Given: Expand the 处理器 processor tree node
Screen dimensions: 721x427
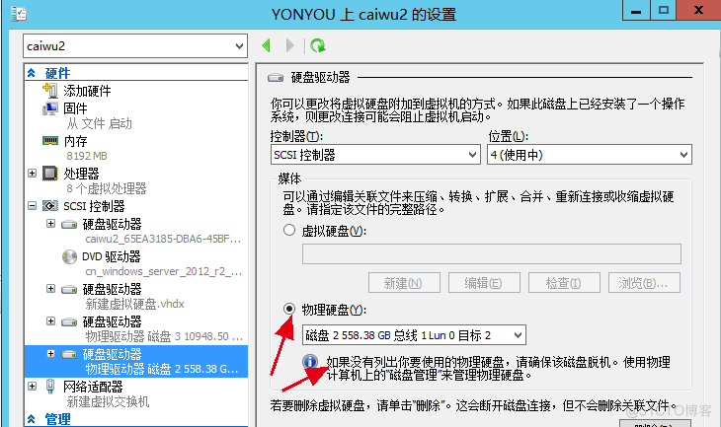Looking at the screenshot, I should [x=32, y=174].
